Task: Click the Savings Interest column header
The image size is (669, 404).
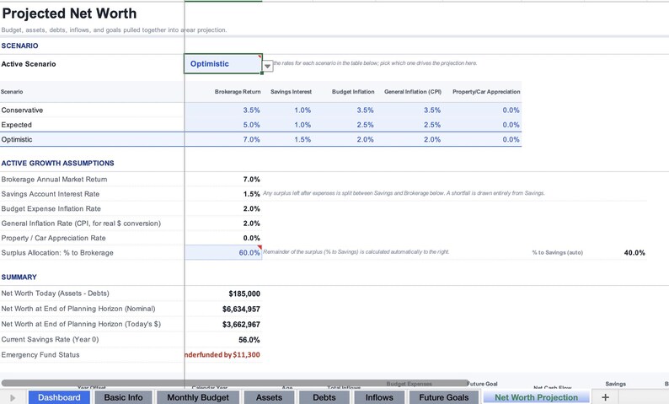Action: pos(291,92)
